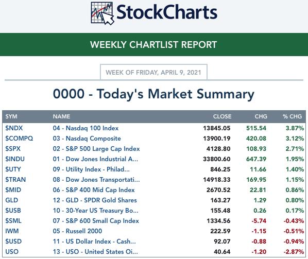
Task: Select the S&P 500 Large Cap Index link
Action: (x=96, y=149)
